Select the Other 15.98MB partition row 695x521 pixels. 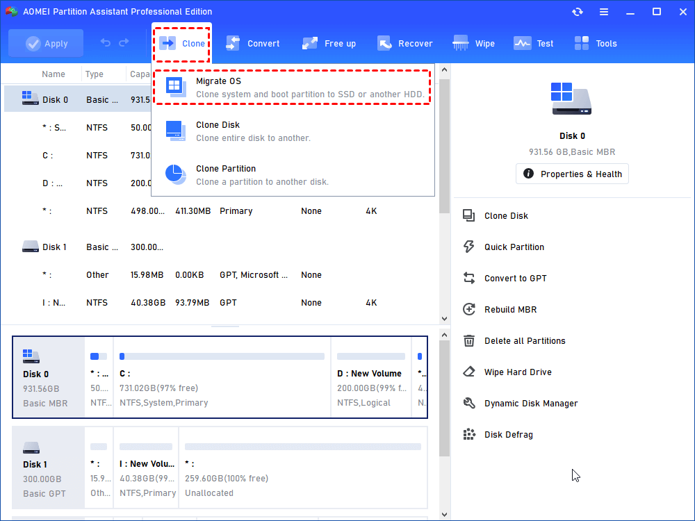[x=221, y=274]
